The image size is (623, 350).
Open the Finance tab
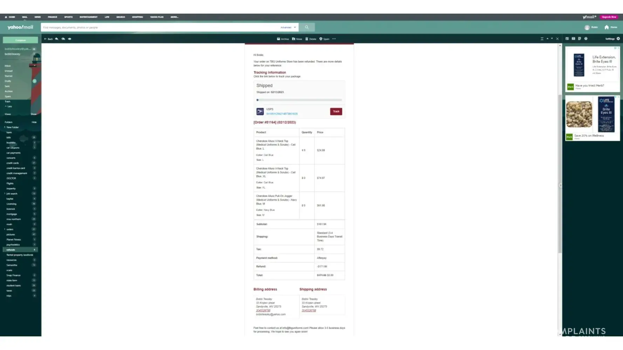coord(53,17)
